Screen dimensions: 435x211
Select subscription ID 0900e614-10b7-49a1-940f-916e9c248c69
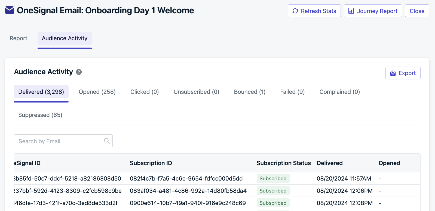tap(188, 203)
